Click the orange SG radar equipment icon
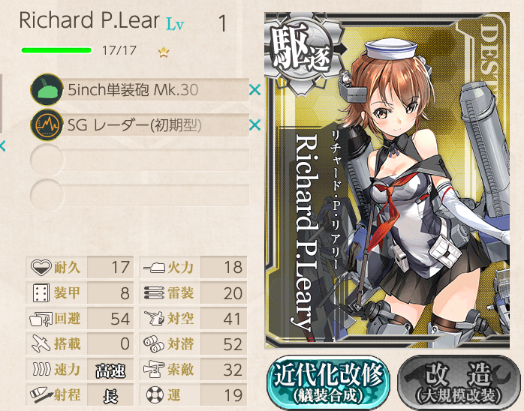Image resolution: width=524 pixels, height=411 pixels. click(47, 124)
